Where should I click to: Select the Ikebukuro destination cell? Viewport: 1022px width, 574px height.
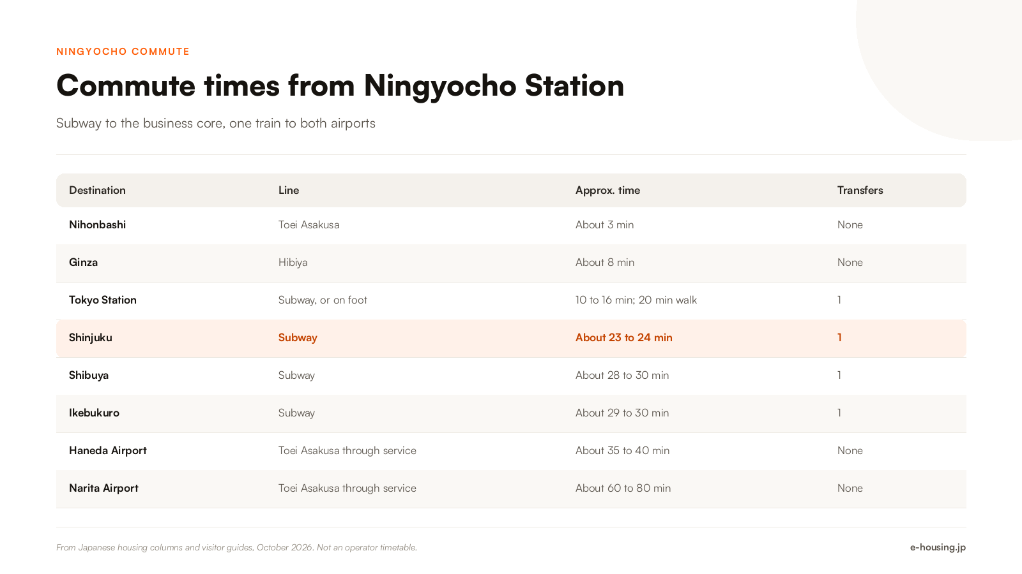(94, 413)
